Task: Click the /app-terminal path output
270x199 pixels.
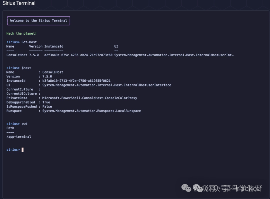Action: [x=19, y=137]
